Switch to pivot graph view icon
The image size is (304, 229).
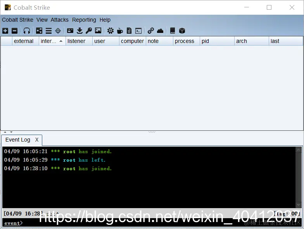click(x=39, y=31)
